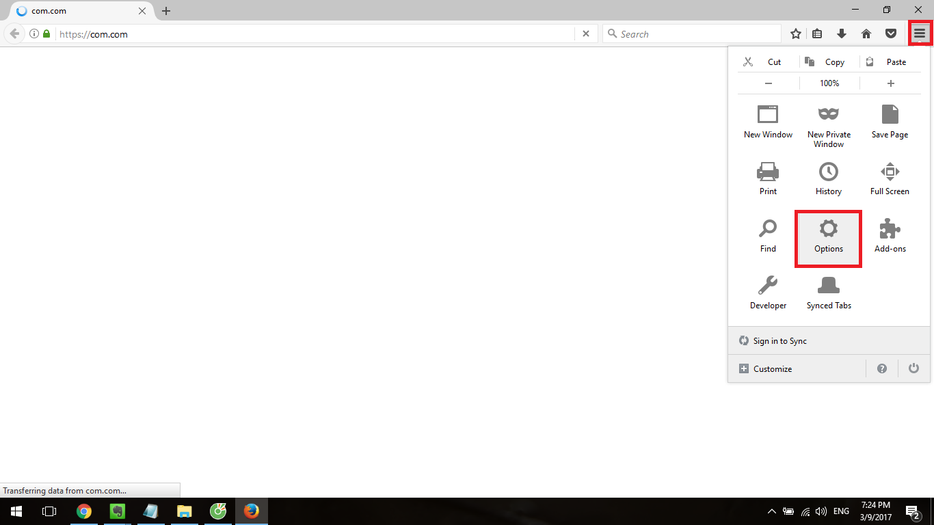Click Paste in the menu
This screenshot has width=934, height=525.
[x=890, y=62]
